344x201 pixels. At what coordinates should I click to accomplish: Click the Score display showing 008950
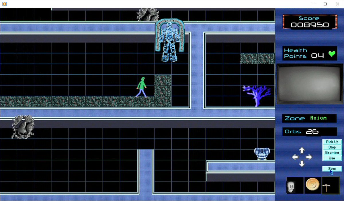point(310,21)
